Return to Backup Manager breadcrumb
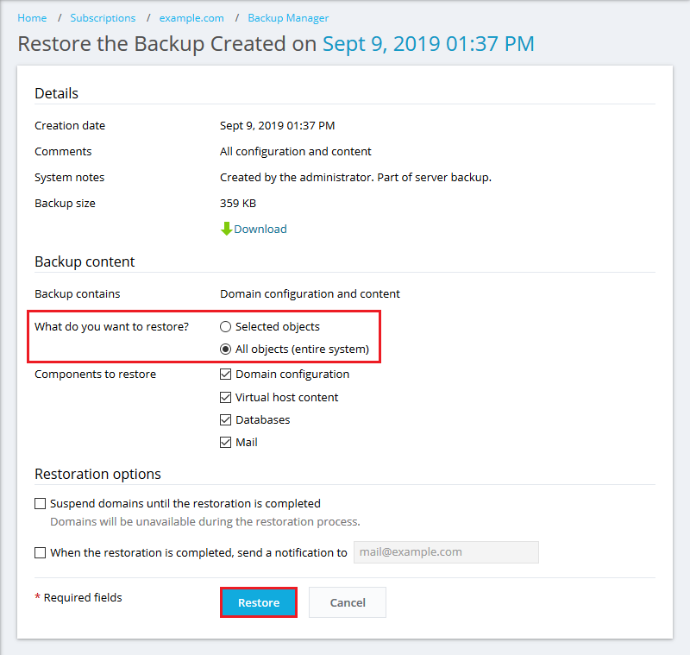This screenshot has width=690, height=655. 288,18
